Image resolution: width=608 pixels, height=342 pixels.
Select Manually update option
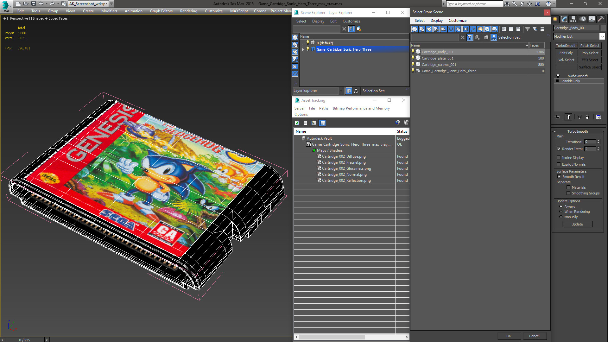(561, 217)
